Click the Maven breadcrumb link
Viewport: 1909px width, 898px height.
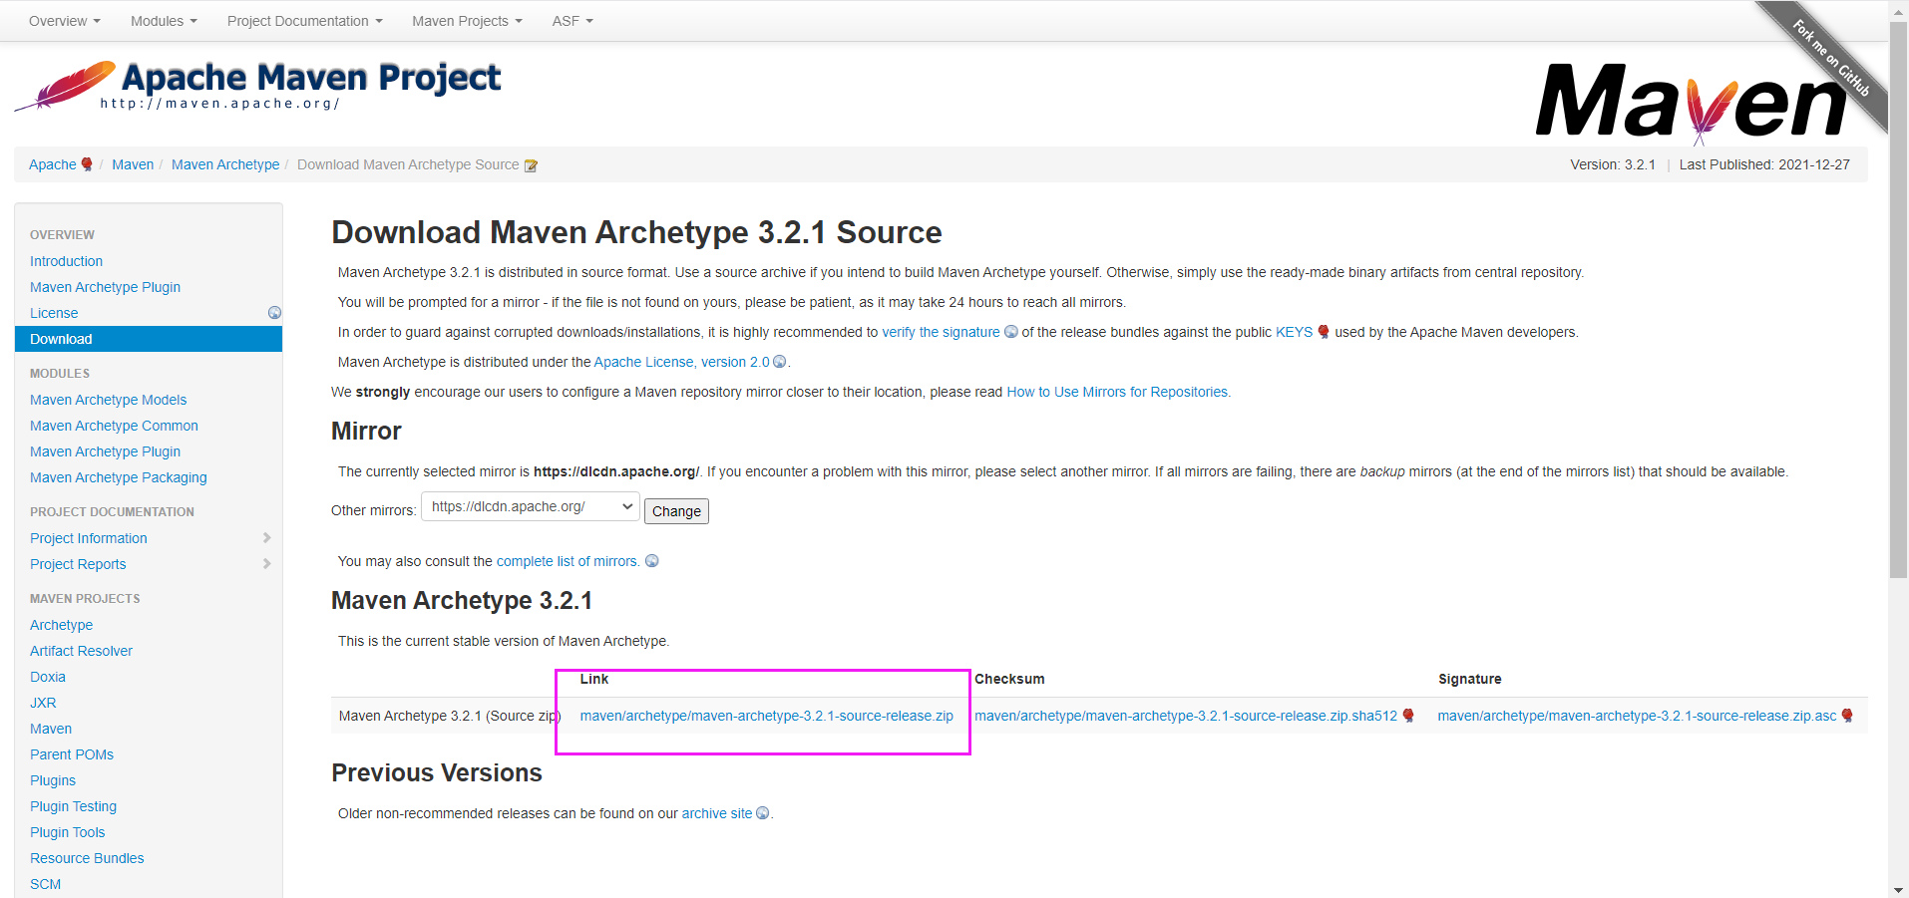coord(133,164)
